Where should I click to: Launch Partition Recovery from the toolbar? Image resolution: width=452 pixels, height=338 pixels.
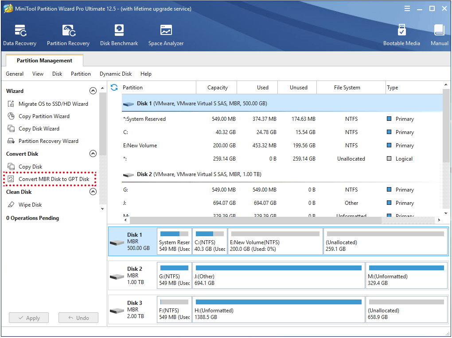click(x=68, y=35)
